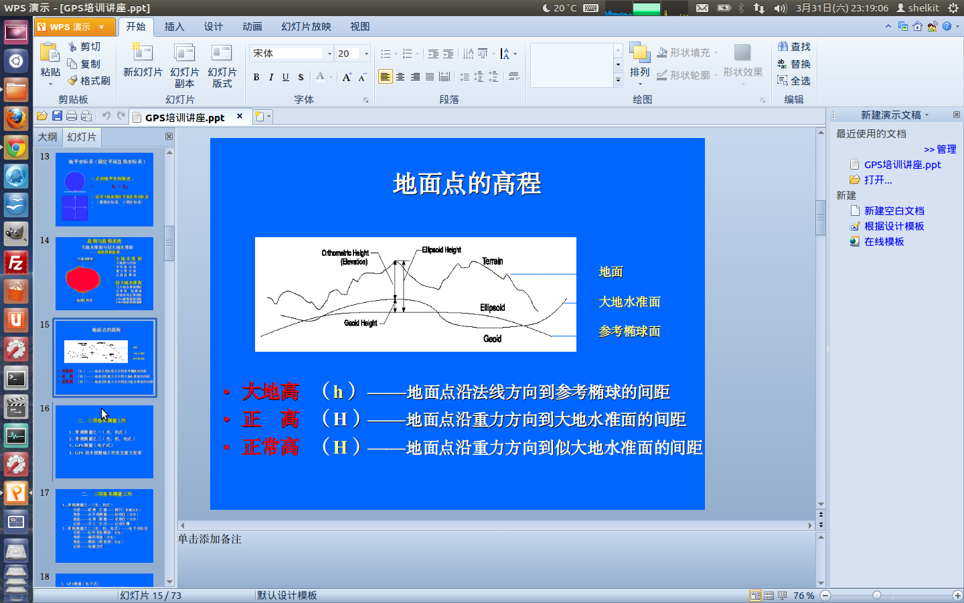Launch Chrome from the Ubuntu launcher
964x603 pixels.
pyautogui.click(x=16, y=148)
